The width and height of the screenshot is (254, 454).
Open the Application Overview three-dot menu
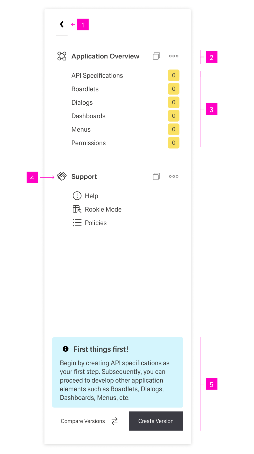coord(173,56)
